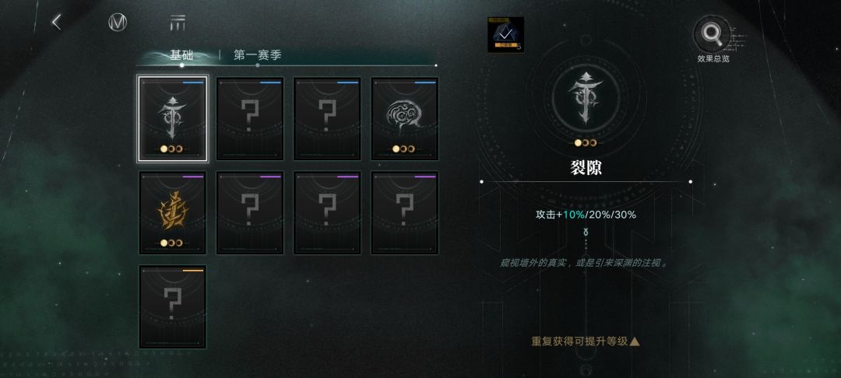Select the locked orange-marked card
Viewport: 841px width, 378px height.
(172, 306)
